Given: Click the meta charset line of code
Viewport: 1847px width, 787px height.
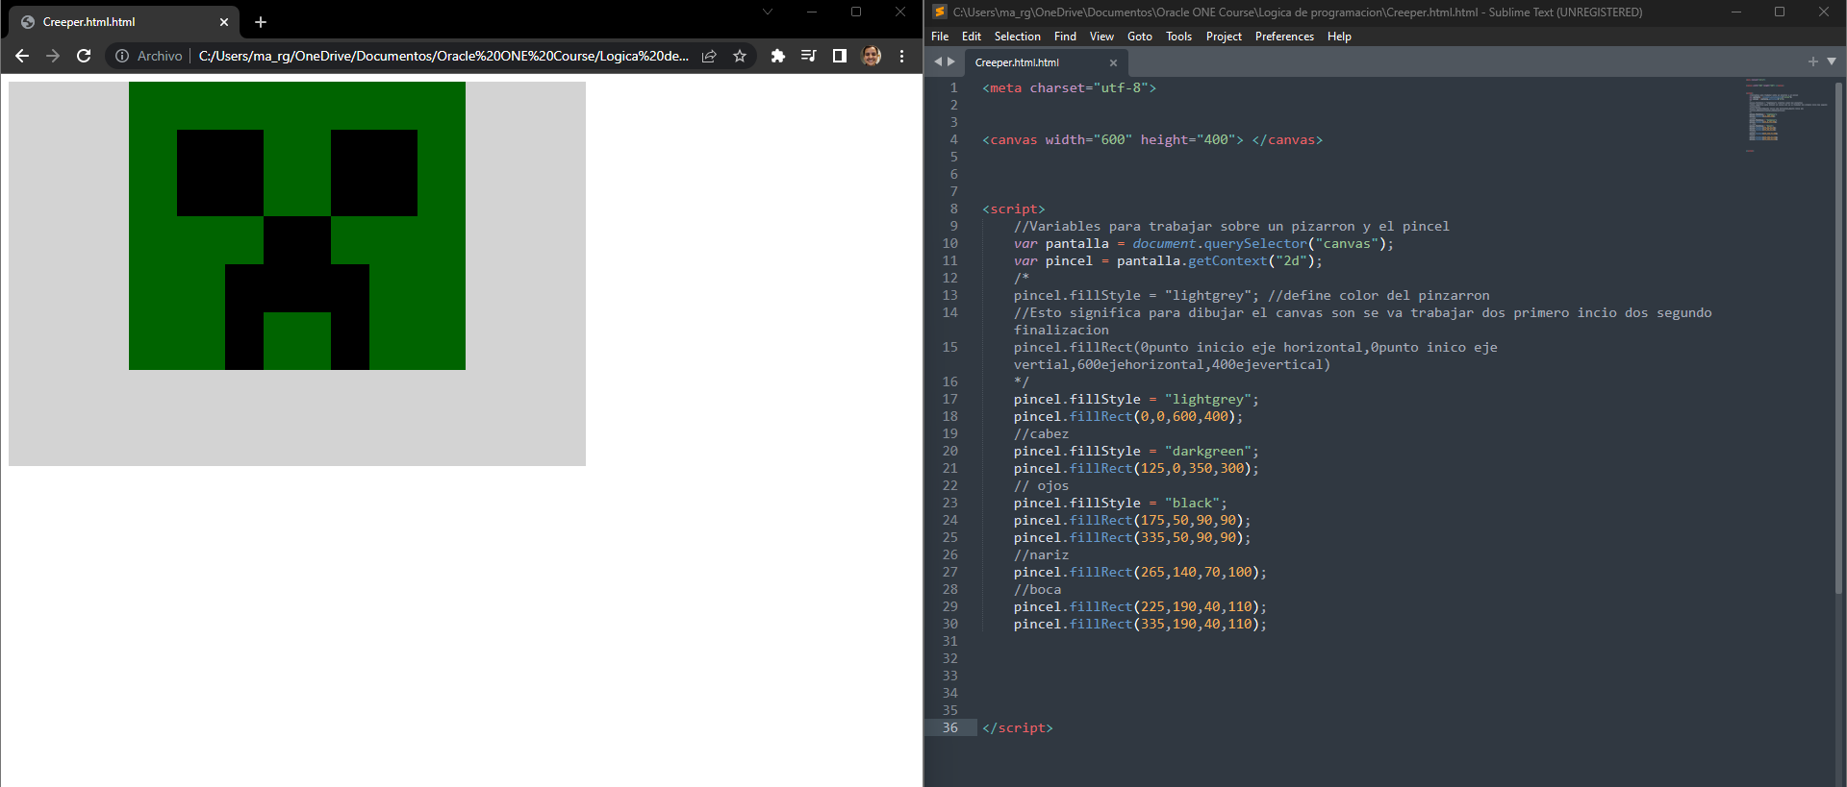Looking at the screenshot, I should click(x=1069, y=87).
